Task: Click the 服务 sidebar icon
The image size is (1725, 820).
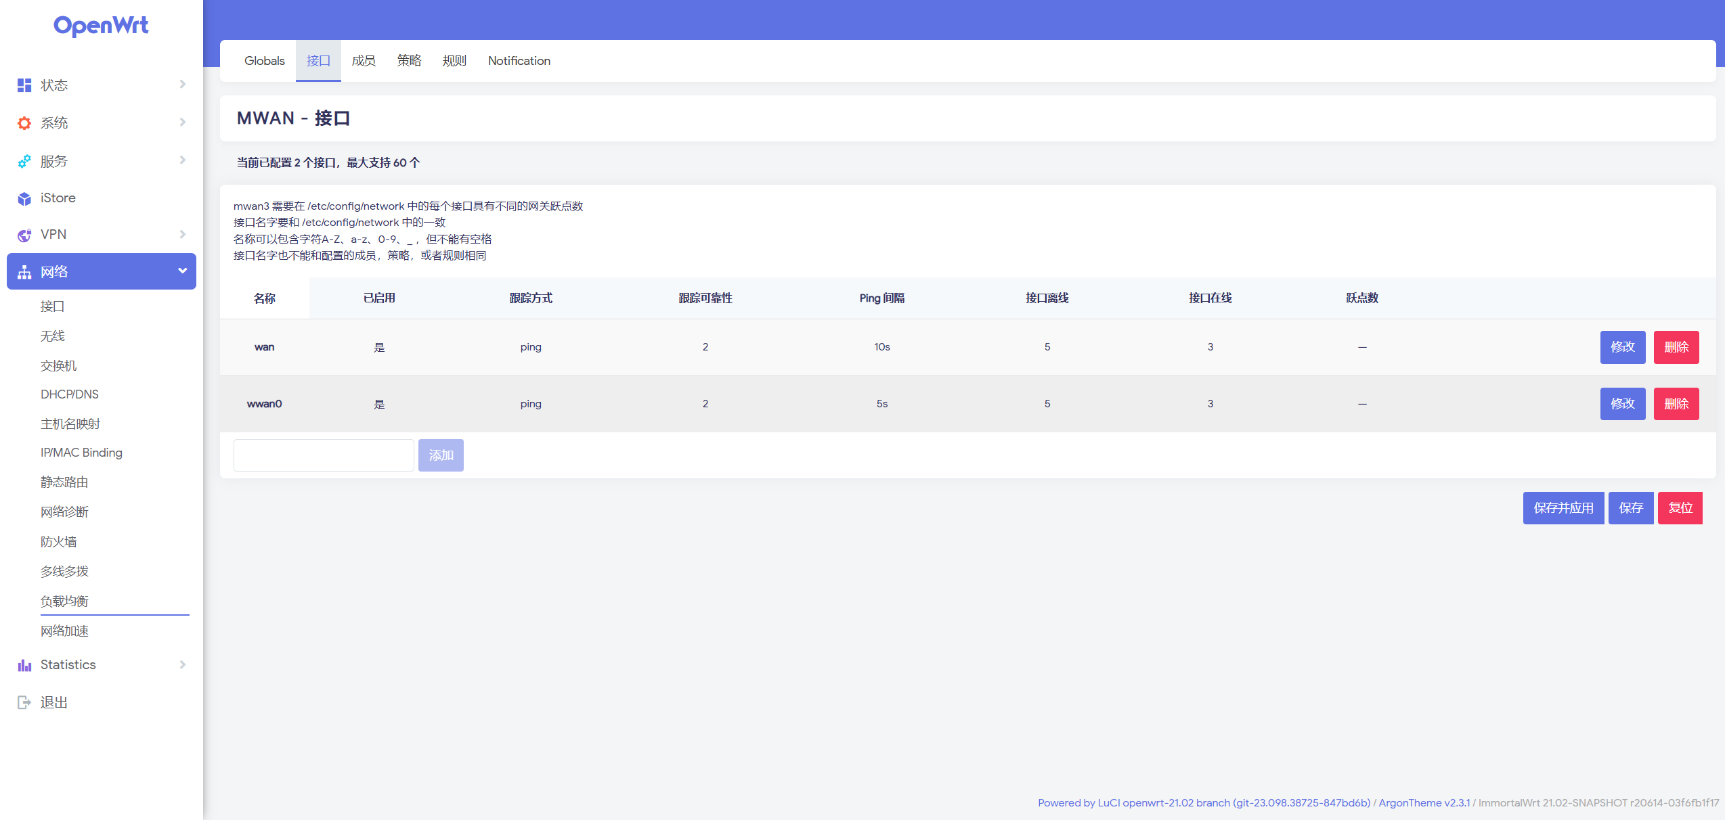Action: tap(24, 161)
